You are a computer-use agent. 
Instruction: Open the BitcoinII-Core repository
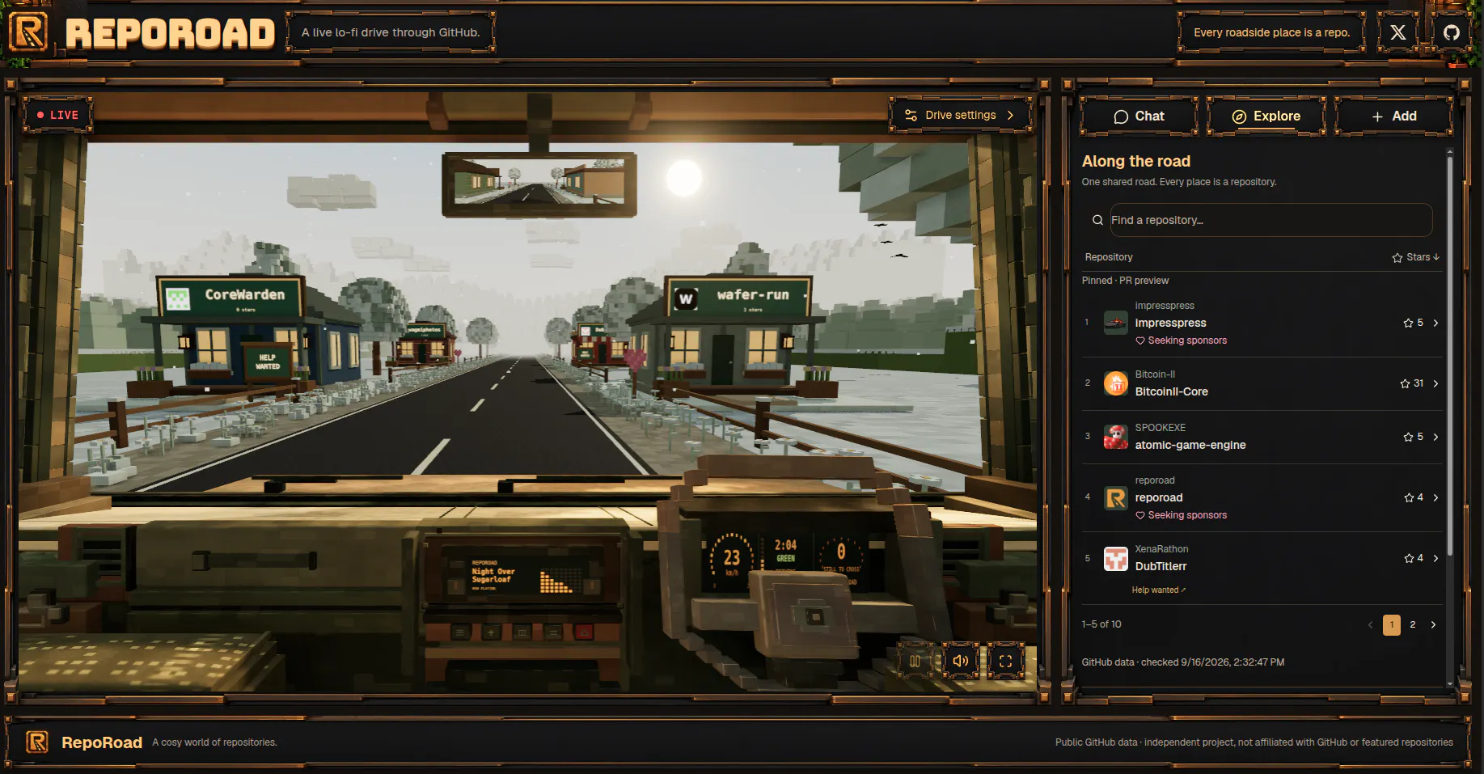click(x=1262, y=383)
